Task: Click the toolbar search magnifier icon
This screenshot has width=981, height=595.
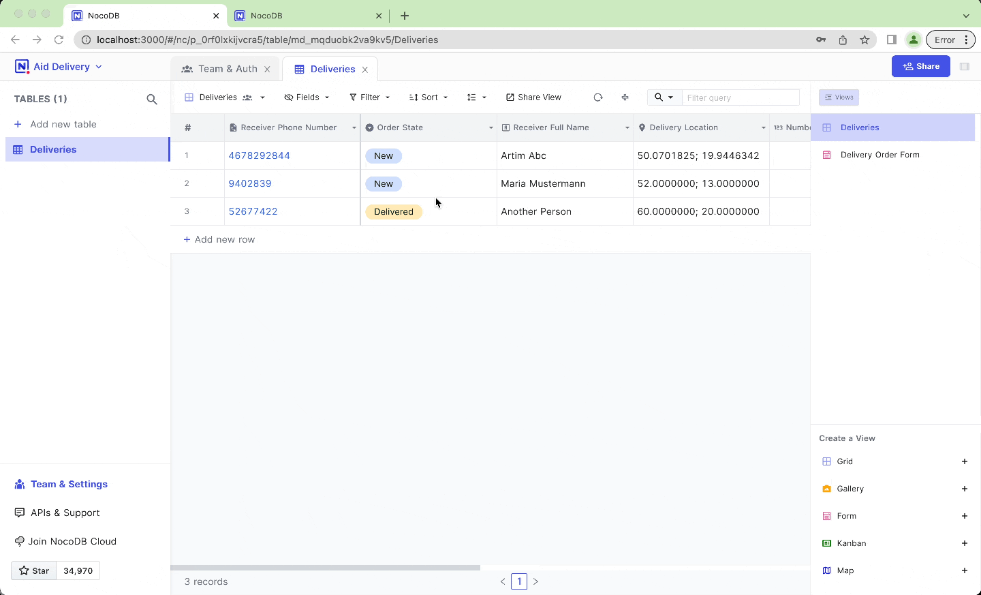Action: coord(659,97)
